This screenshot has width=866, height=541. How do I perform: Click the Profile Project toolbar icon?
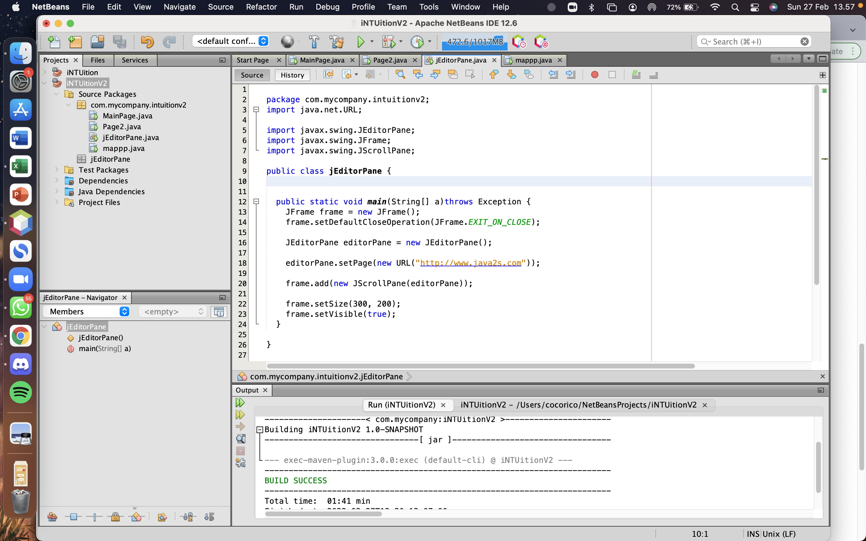(417, 42)
